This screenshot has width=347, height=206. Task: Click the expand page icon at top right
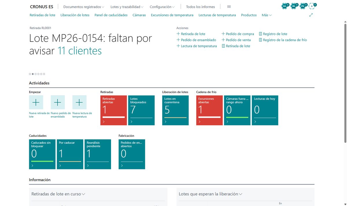click(x=311, y=15)
